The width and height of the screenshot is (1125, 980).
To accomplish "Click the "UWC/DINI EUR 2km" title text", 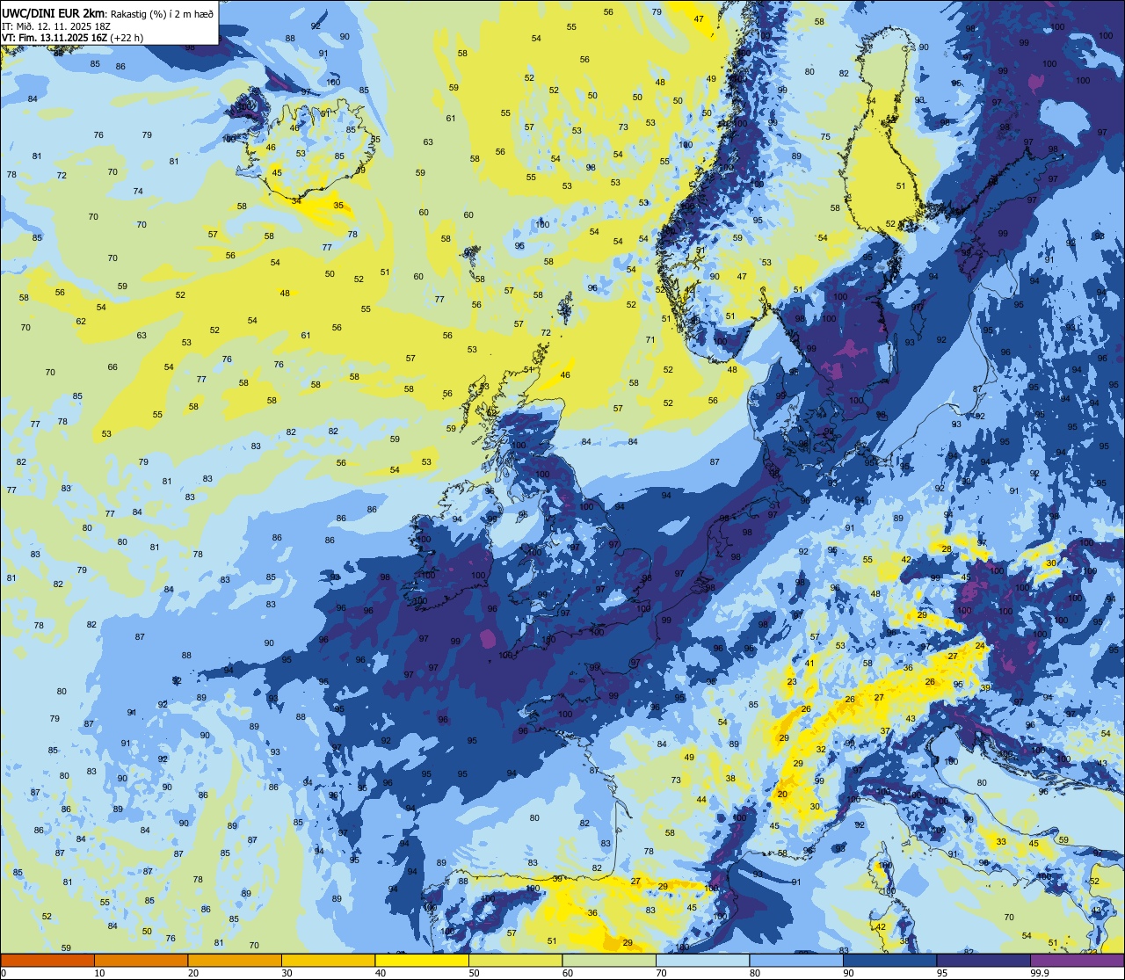I will point(53,13).
